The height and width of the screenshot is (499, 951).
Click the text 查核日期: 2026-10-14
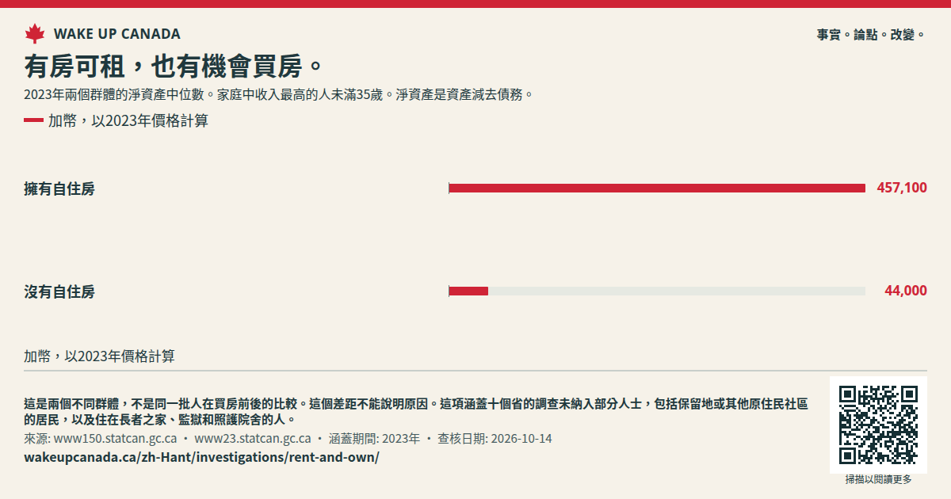(495, 439)
